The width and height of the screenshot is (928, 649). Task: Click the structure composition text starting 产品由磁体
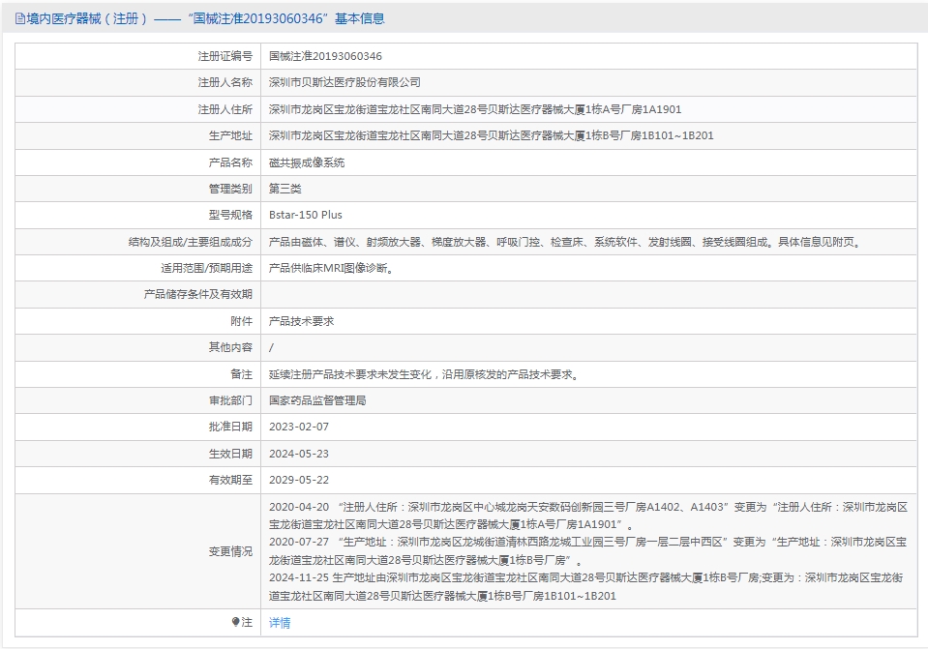point(566,242)
